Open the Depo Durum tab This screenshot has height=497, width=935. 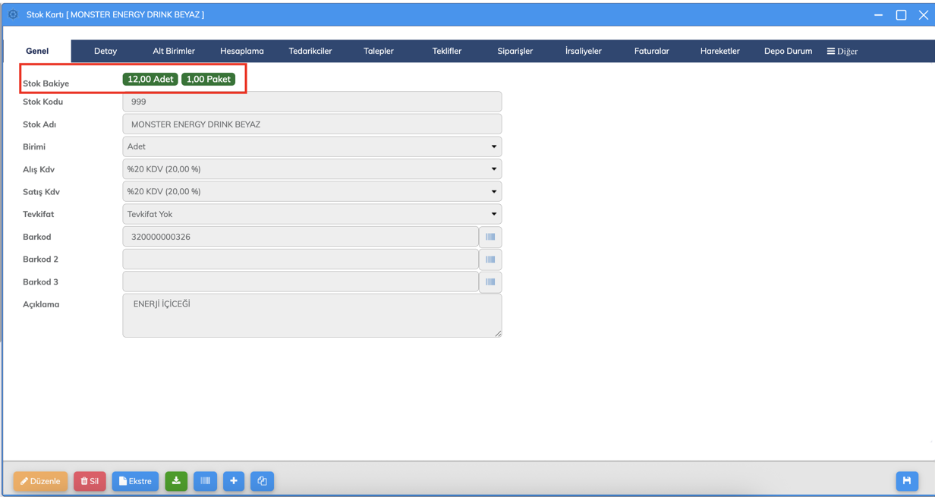pyautogui.click(x=788, y=52)
